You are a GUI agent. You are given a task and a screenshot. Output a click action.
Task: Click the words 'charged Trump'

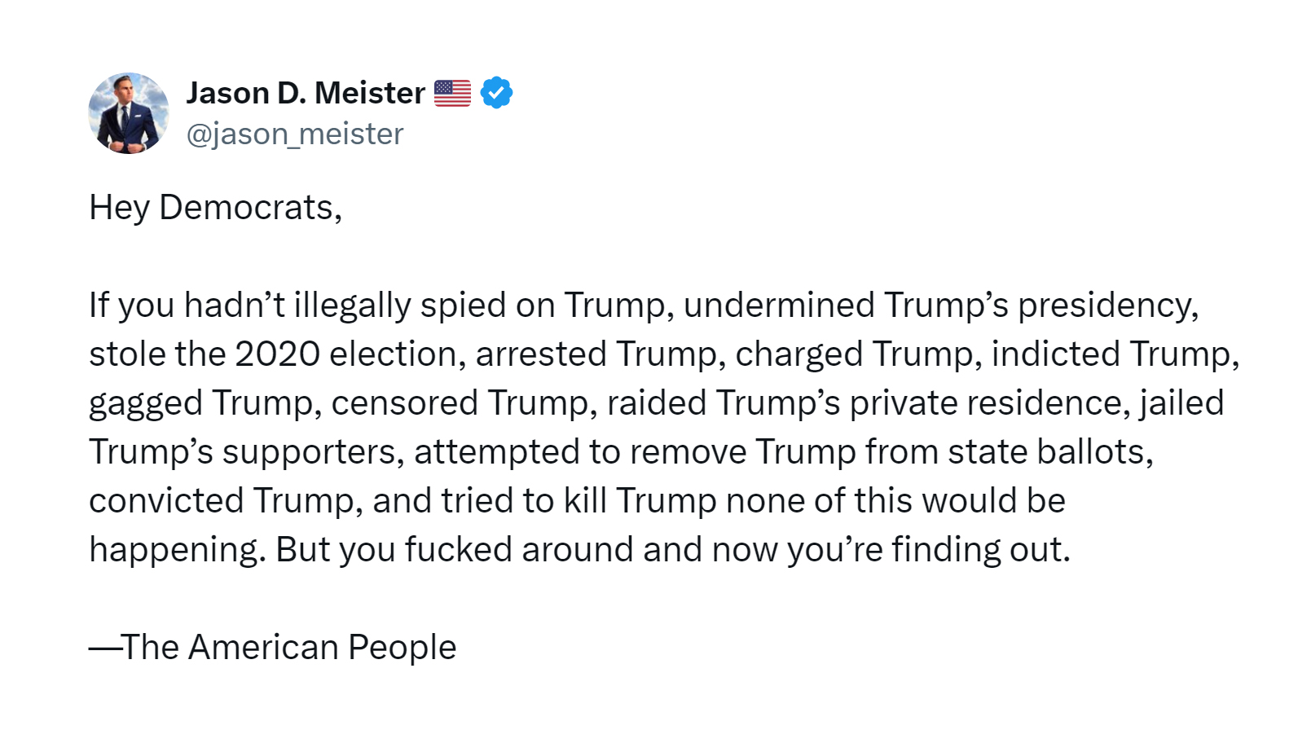856,354
